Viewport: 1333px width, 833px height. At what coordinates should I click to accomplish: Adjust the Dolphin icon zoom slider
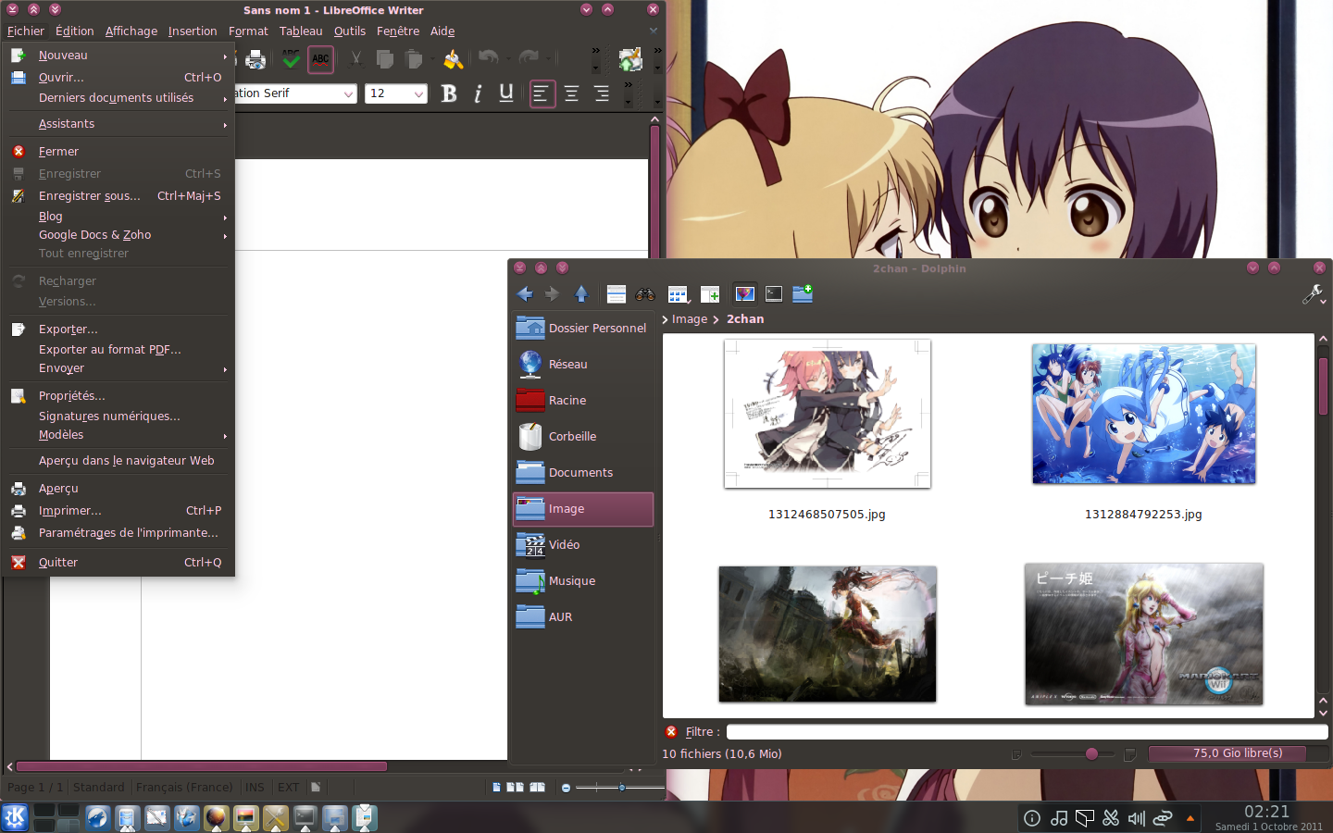coord(1091,754)
